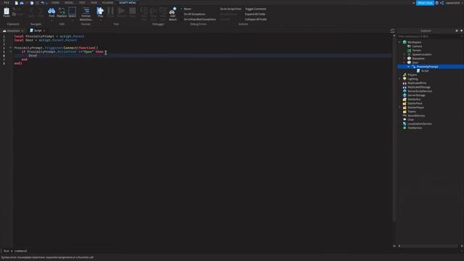Select Teams in Explorer

pyautogui.click(x=411, y=112)
